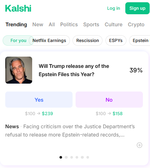Select the Netflix Earnings chip

point(49,40)
